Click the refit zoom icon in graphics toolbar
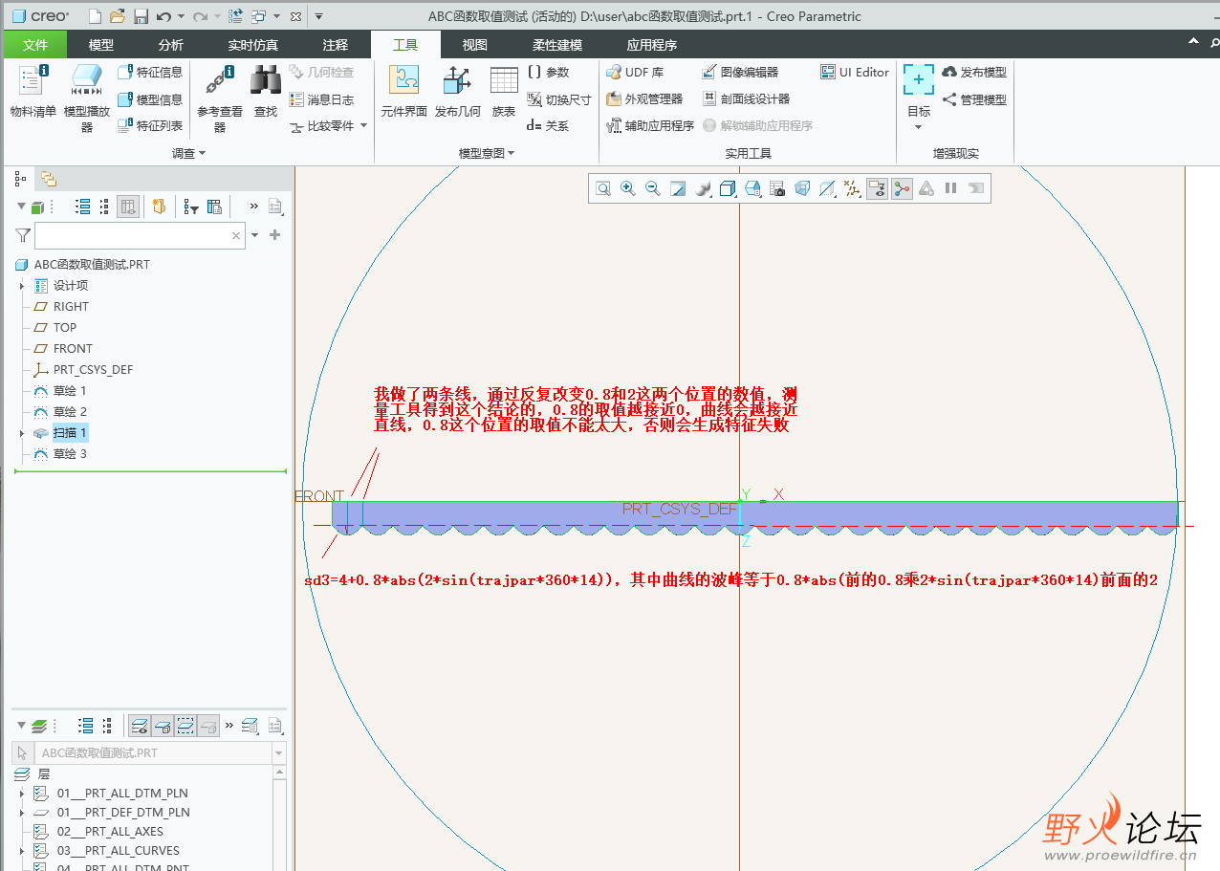Screen dimensions: 1220x871 coord(603,188)
